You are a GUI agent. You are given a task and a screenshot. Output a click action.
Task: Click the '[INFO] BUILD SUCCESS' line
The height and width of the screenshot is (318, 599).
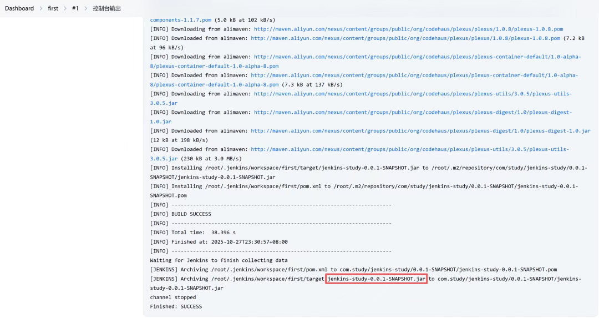tap(180, 214)
